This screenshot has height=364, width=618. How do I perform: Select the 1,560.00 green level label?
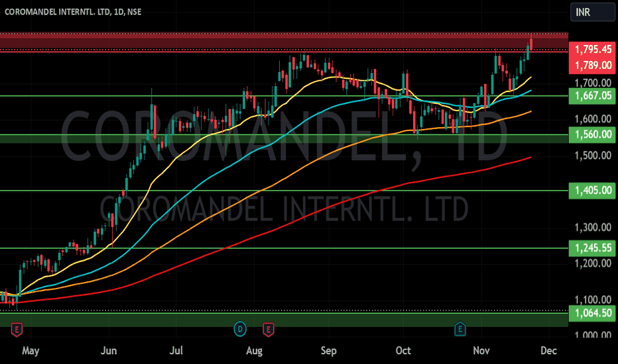(592, 134)
